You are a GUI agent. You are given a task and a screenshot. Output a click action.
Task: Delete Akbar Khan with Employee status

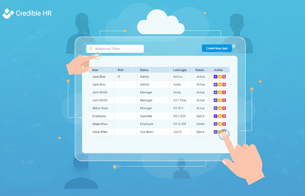click(x=224, y=124)
